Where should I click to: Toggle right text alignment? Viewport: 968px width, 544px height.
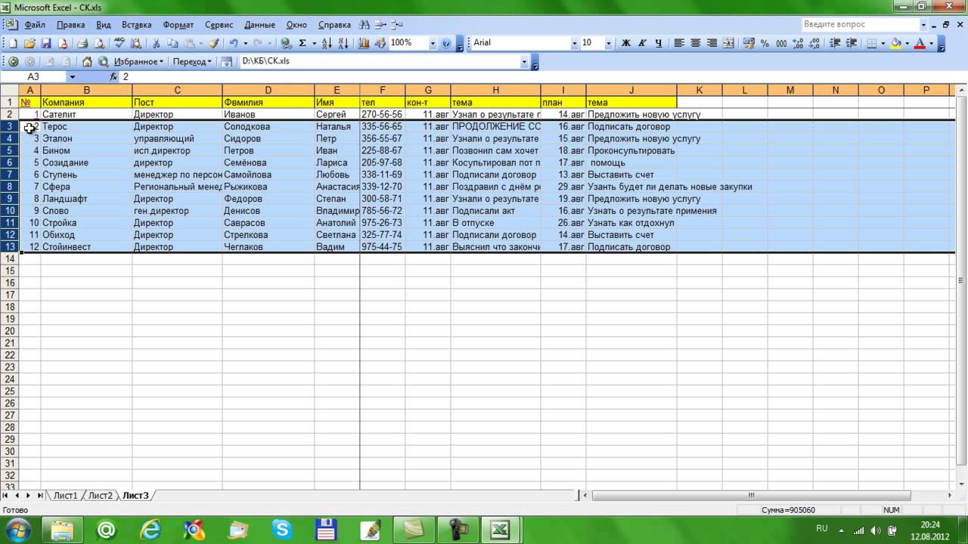(x=712, y=43)
